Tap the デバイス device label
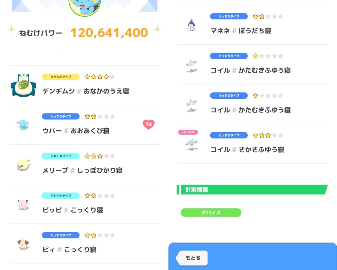337x270 pixels. point(211,212)
